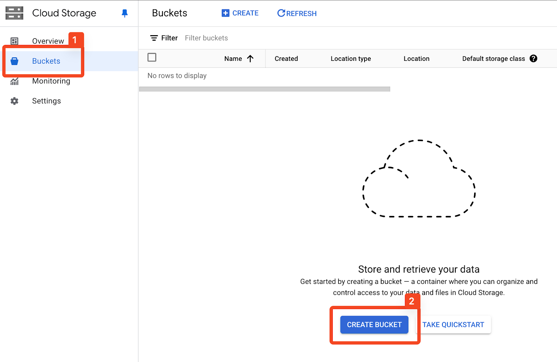This screenshot has width=557, height=362.
Task: Click the Store and retrieve your data heading
Action: point(419,269)
